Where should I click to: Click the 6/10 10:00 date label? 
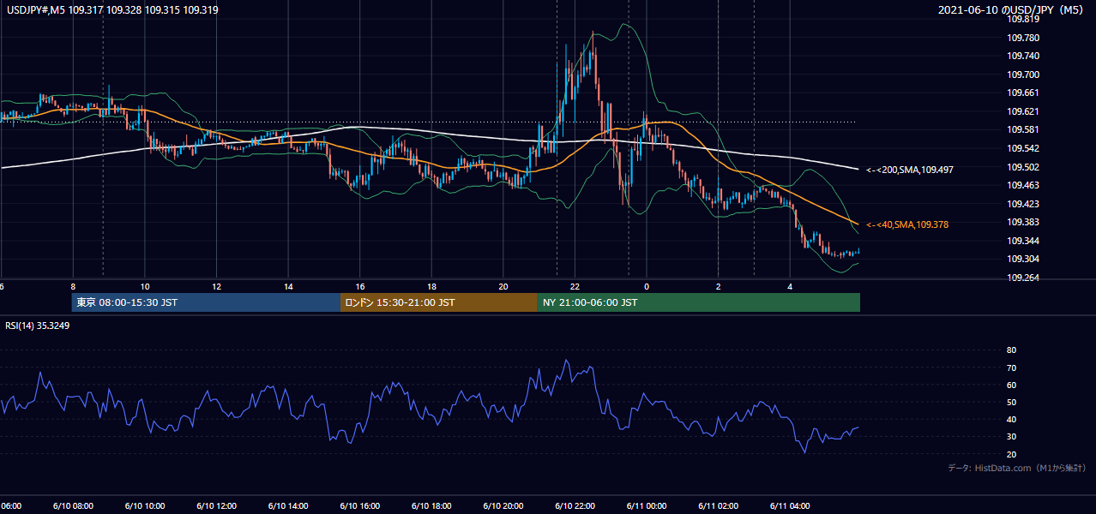(x=145, y=505)
